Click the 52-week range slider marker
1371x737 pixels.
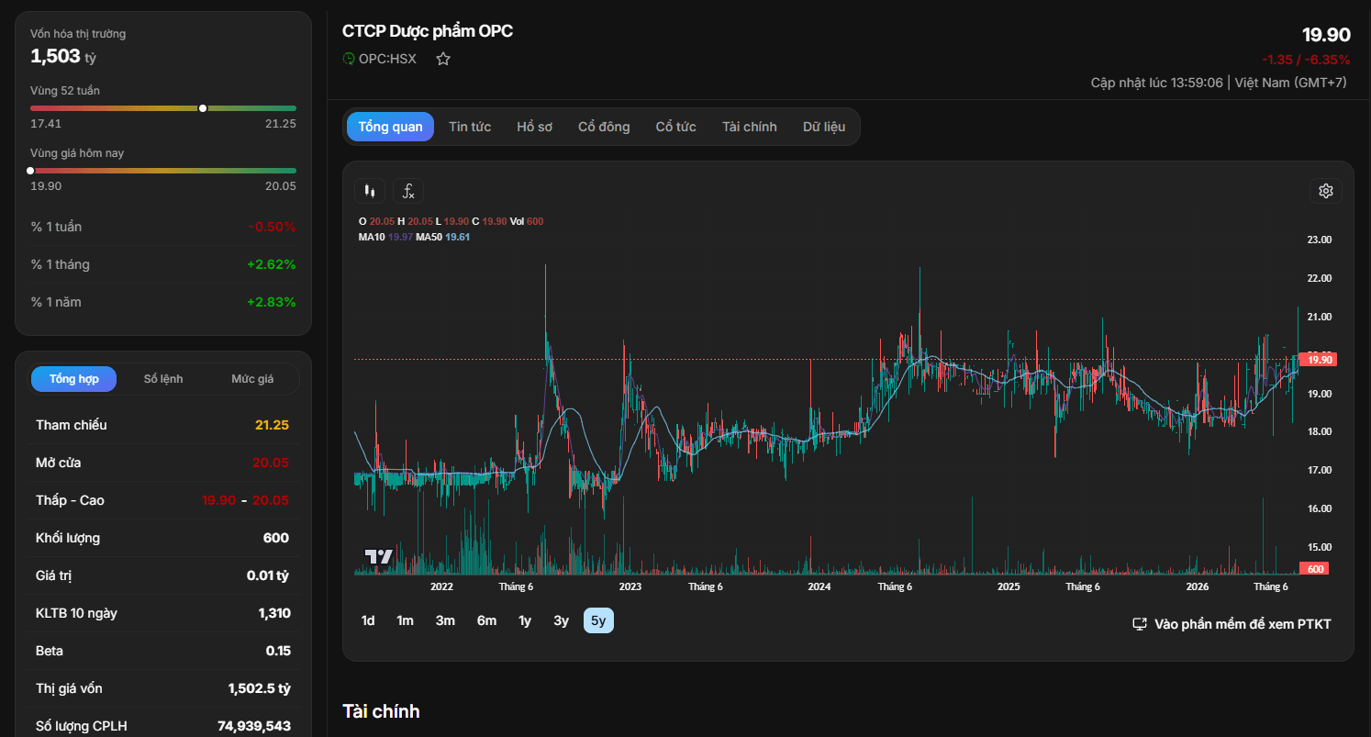[203, 108]
